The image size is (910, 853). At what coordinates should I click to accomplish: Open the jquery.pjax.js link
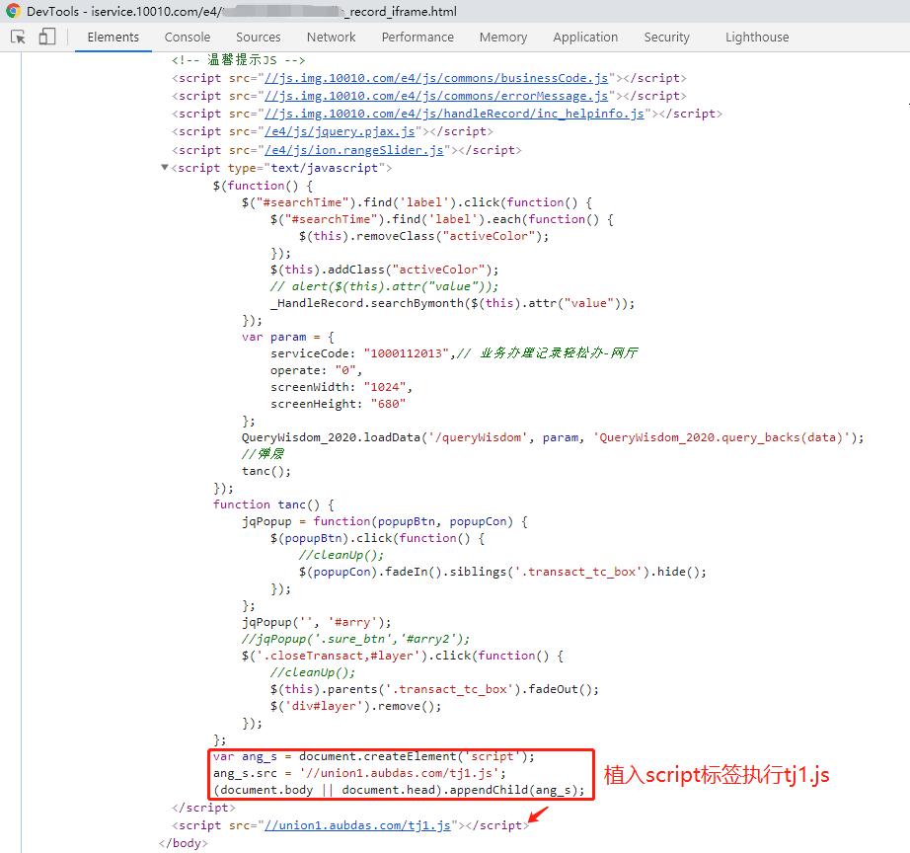341,131
